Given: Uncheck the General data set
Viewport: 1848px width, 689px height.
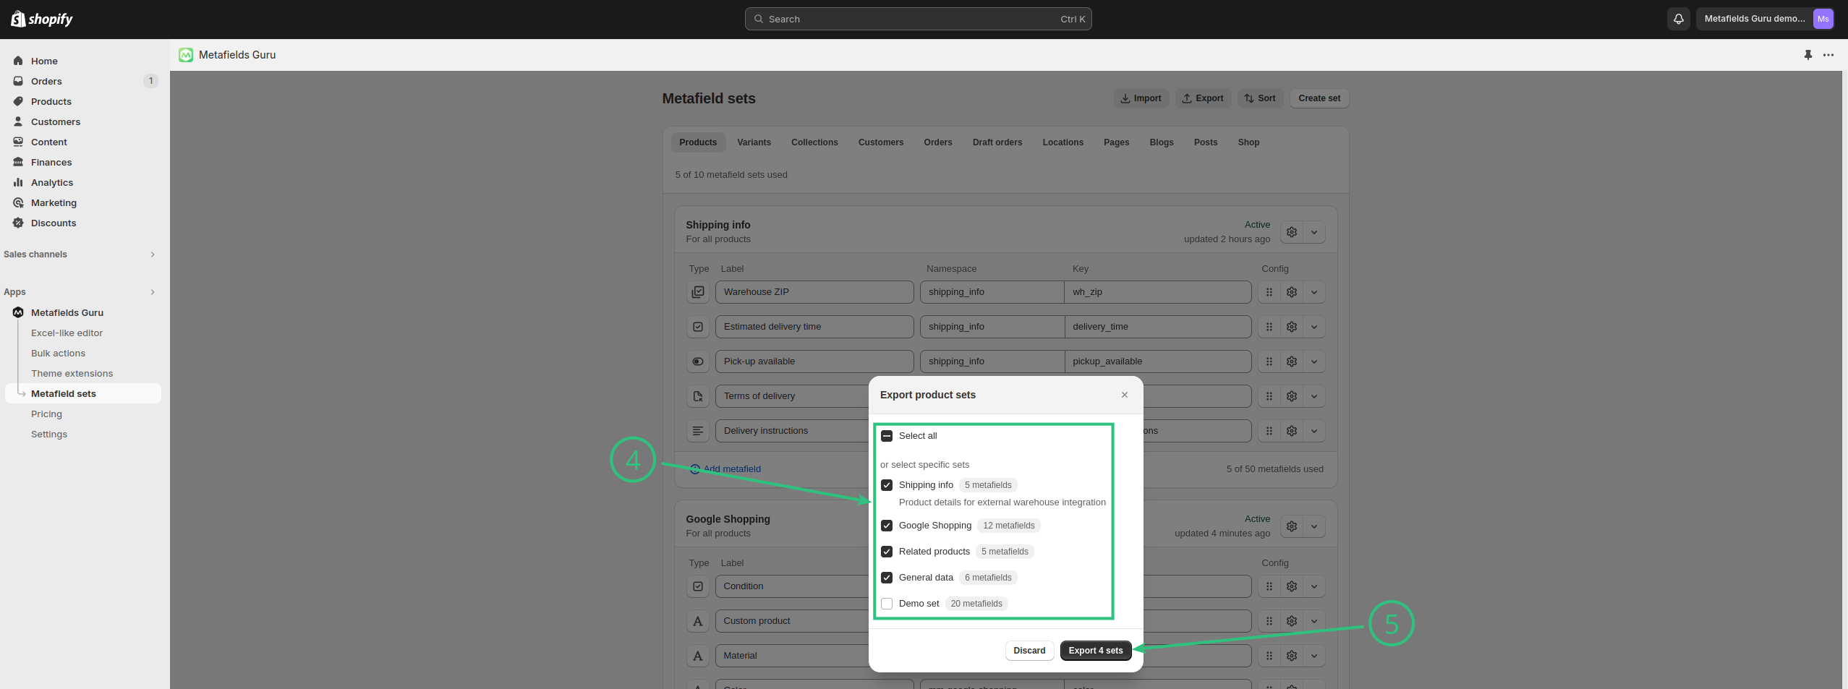Looking at the screenshot, I should pos(887,578).
